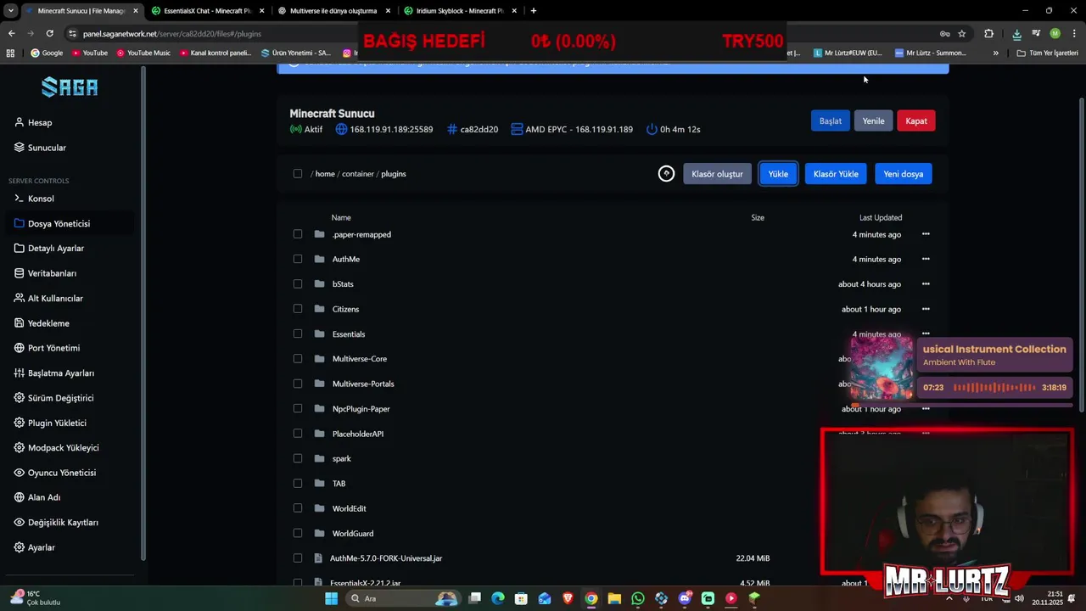Click the Klasör Yükle button
1086x611 pixels.
[x=836, y=174]
